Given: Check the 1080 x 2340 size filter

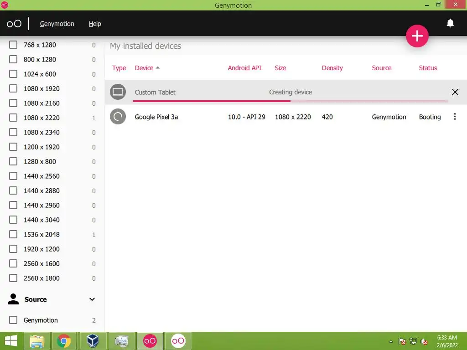Looking at the screenshot, I should 13,132.
